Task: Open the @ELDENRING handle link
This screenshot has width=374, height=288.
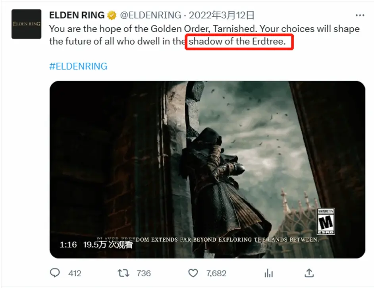Action: pos(150,15)
